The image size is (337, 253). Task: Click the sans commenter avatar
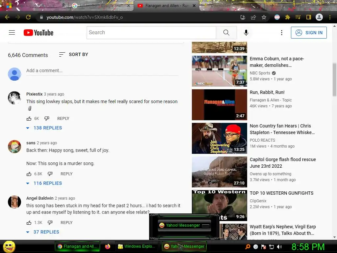point(14,147)
